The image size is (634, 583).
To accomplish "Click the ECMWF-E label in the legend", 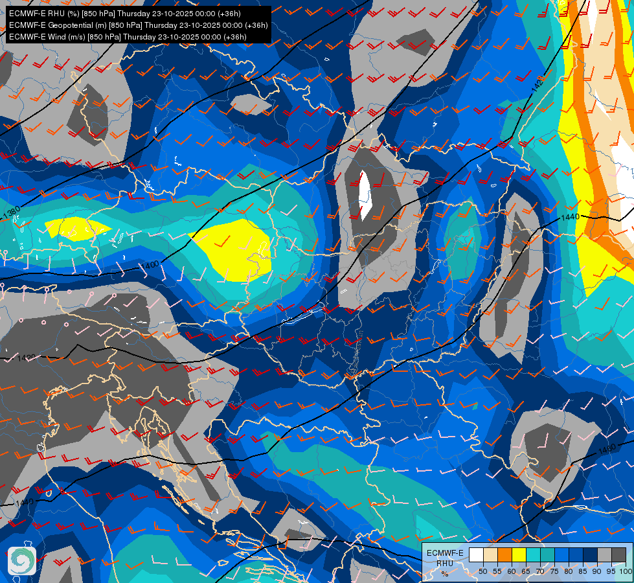I will tap(445, 553).
